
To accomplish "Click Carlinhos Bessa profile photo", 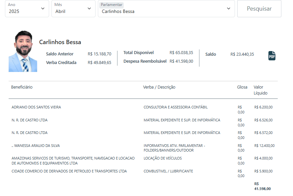I will coord(23,51).
